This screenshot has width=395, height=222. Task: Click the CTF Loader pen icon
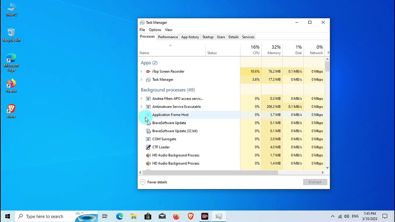[148, 147]
